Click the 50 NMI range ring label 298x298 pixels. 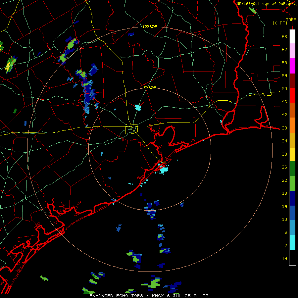click(150, 88)
